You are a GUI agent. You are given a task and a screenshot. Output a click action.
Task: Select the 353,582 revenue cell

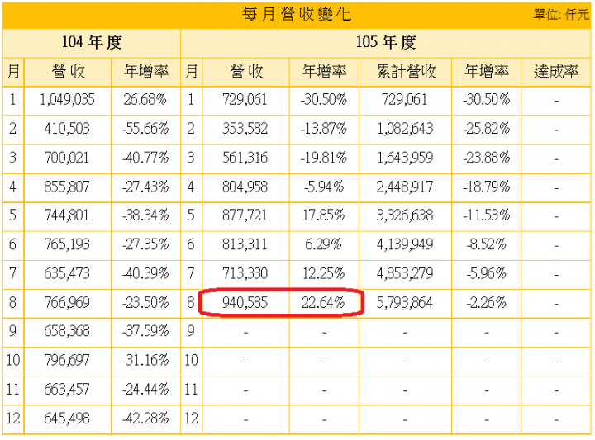(245, 129)
